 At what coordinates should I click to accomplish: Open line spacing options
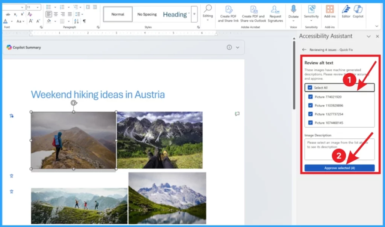pyautogui.click(x=79, y=14)
